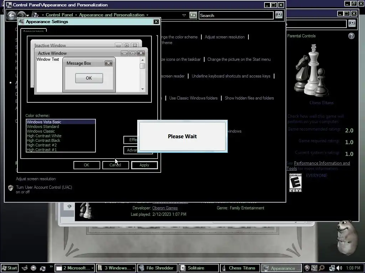Open the 2 Microsoft taskbar group
This screenshot has height=273, width=365.
pos(75,268)
